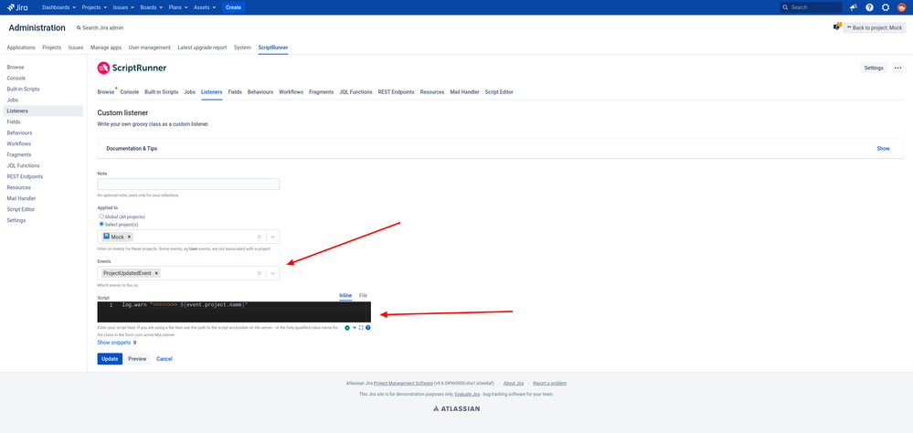The height and width of the screenshot is (433, 913).
Task: Open the Built-in Scripts tab in ScriptRunner
Action: pos(161,92)
